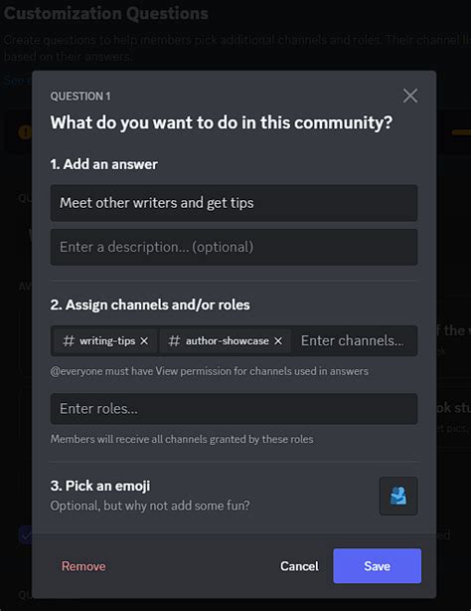Screen dimensions: 471x611
Task: Cancel editing this answer
Action: click(x=299, y=566)
